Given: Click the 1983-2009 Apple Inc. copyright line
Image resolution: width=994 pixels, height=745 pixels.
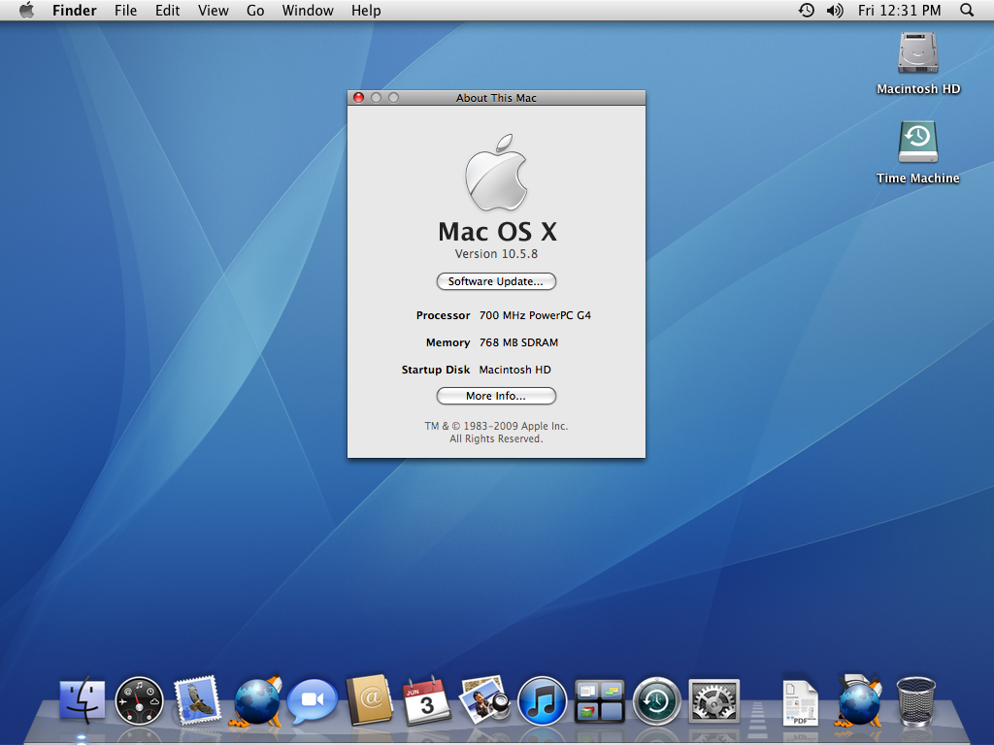Looking at the screenshot, I should (x=496, y=426).
